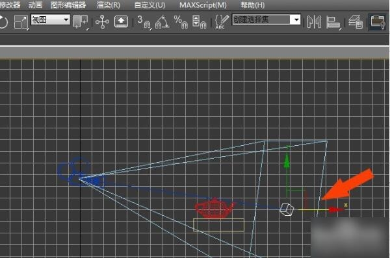Open the 视图 reference coordinate dropdown
The width and height of the screenshot is (390, 258).
pyautogui.click(x=50, y=19)
